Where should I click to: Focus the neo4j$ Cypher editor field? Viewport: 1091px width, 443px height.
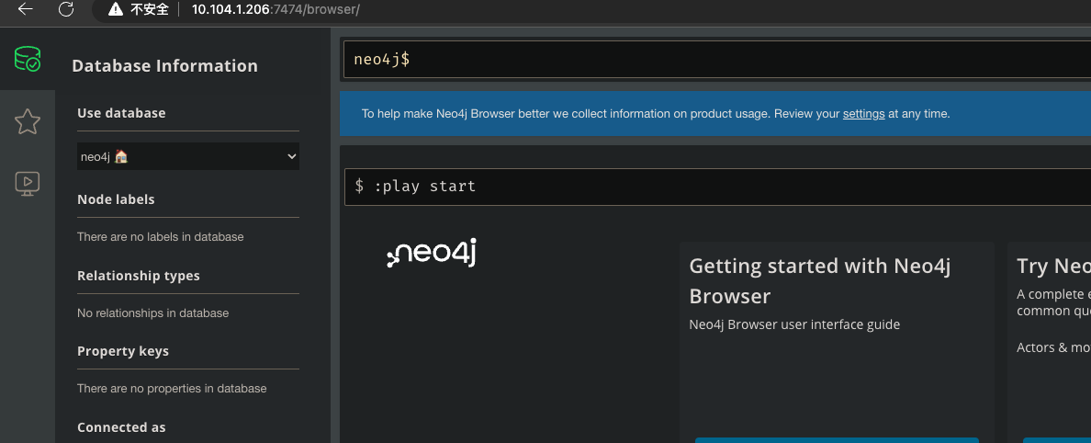(716, 59)
